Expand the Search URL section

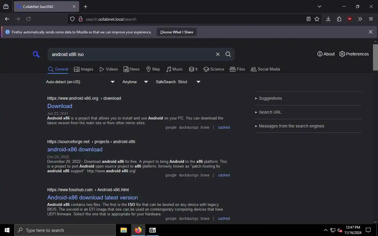tap(308, 112)
